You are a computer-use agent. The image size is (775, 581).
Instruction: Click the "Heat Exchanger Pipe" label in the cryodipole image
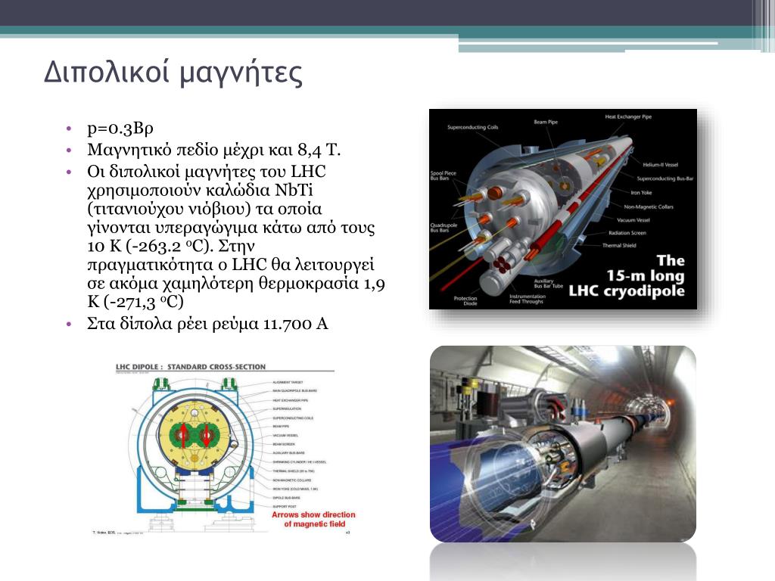pyautogui.click(x=628, y=117)
